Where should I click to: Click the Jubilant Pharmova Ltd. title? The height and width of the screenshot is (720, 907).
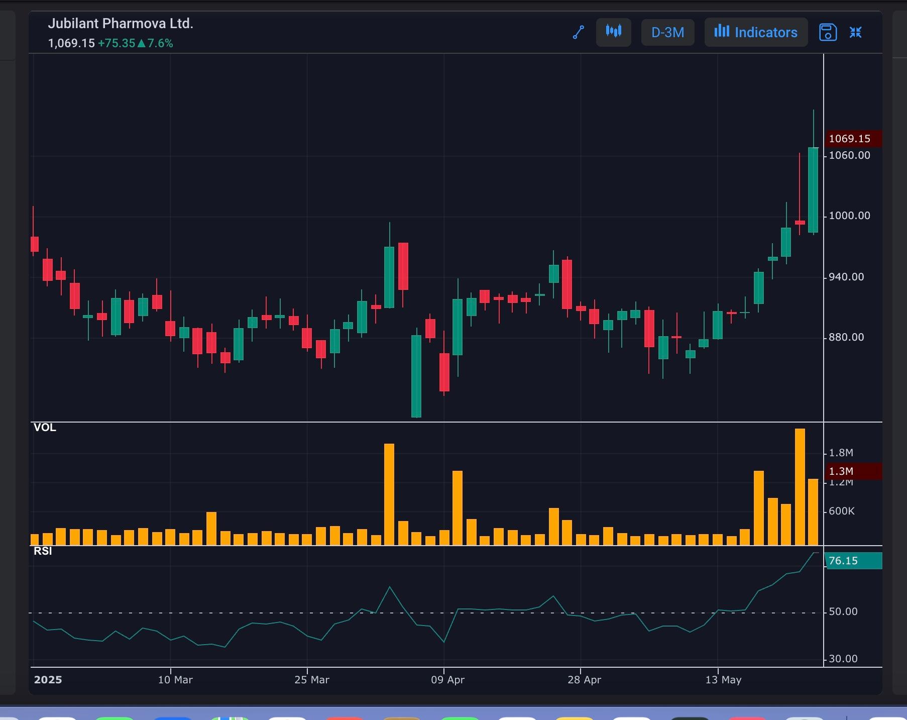point(121,24)
